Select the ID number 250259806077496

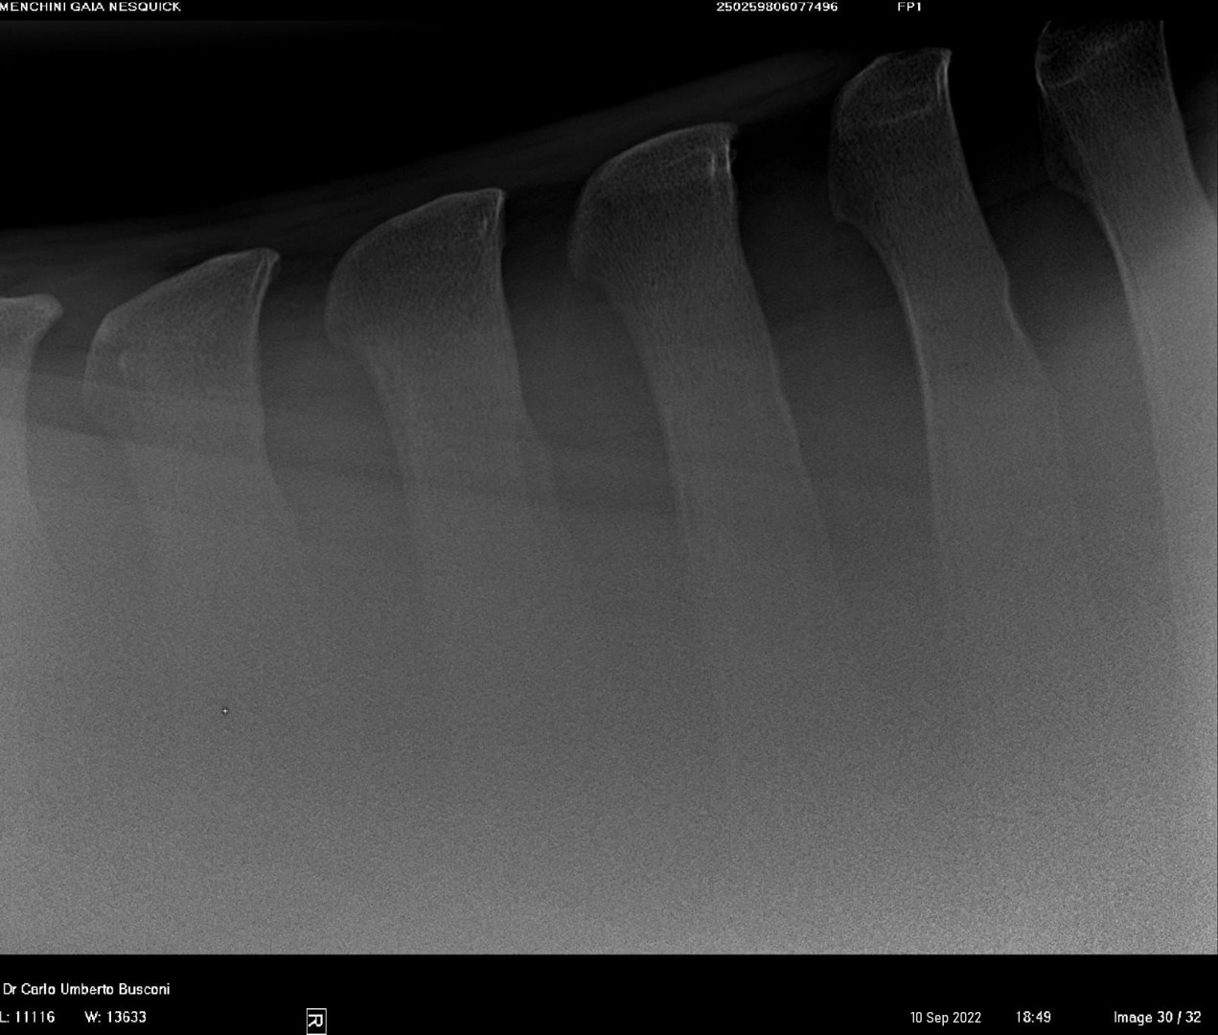click(x=777, y=7)
